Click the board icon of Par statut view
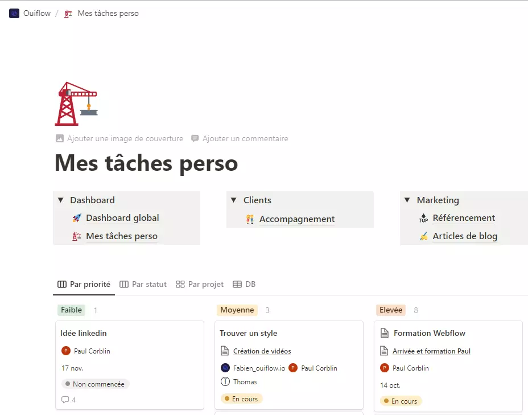This screenshot has height=415, width=528. (x=124, y=284)
